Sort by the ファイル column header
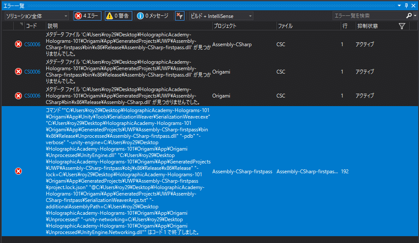Viewport: 419px width, 243px height. pos(285,26)
